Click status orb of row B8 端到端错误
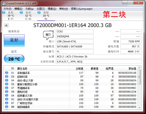 (x=7, y=107)
